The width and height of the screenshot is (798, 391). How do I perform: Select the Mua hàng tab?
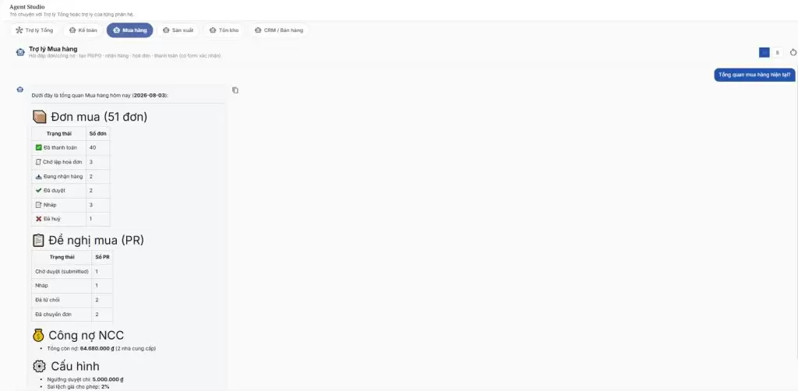(x=130, y=30)
